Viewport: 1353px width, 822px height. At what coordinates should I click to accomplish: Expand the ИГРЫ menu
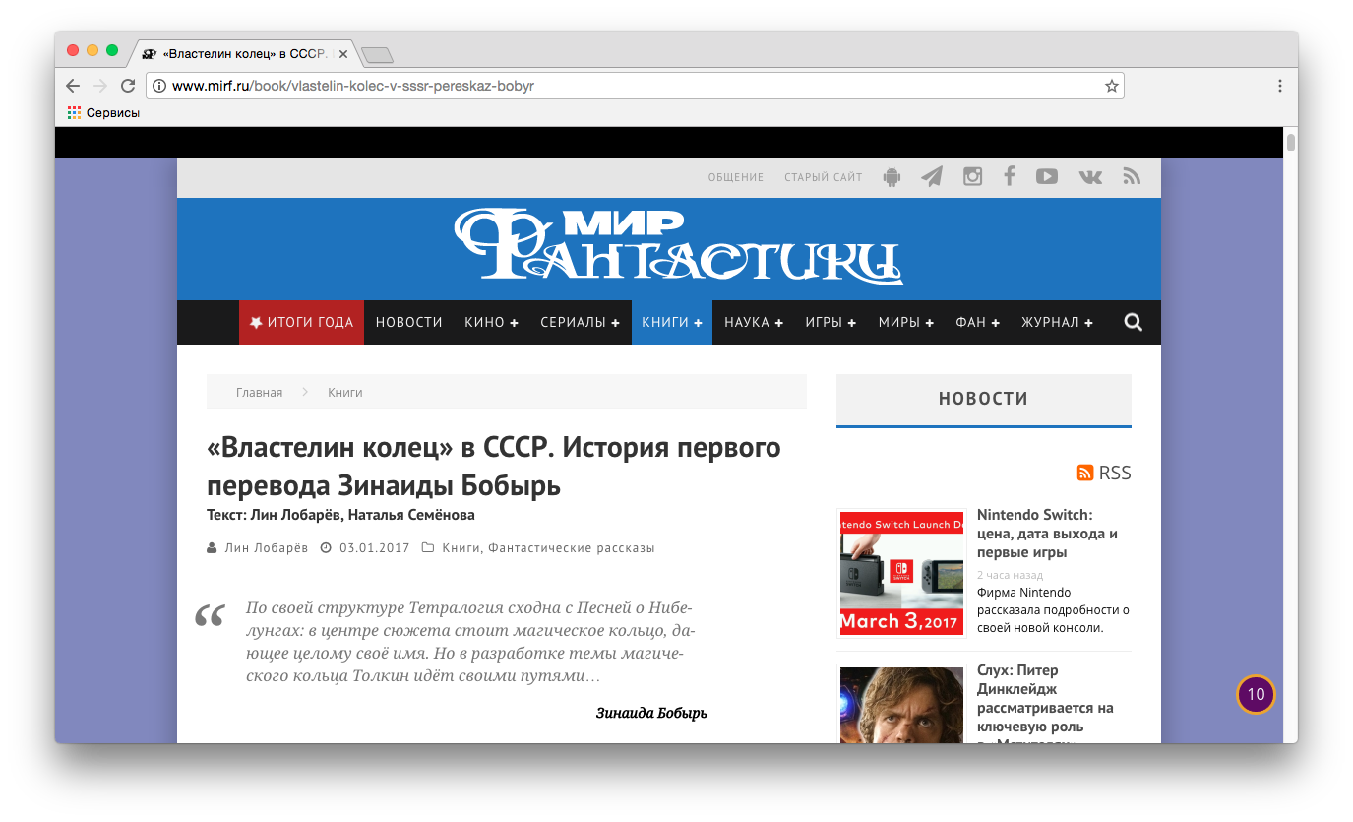coord(830,323)
